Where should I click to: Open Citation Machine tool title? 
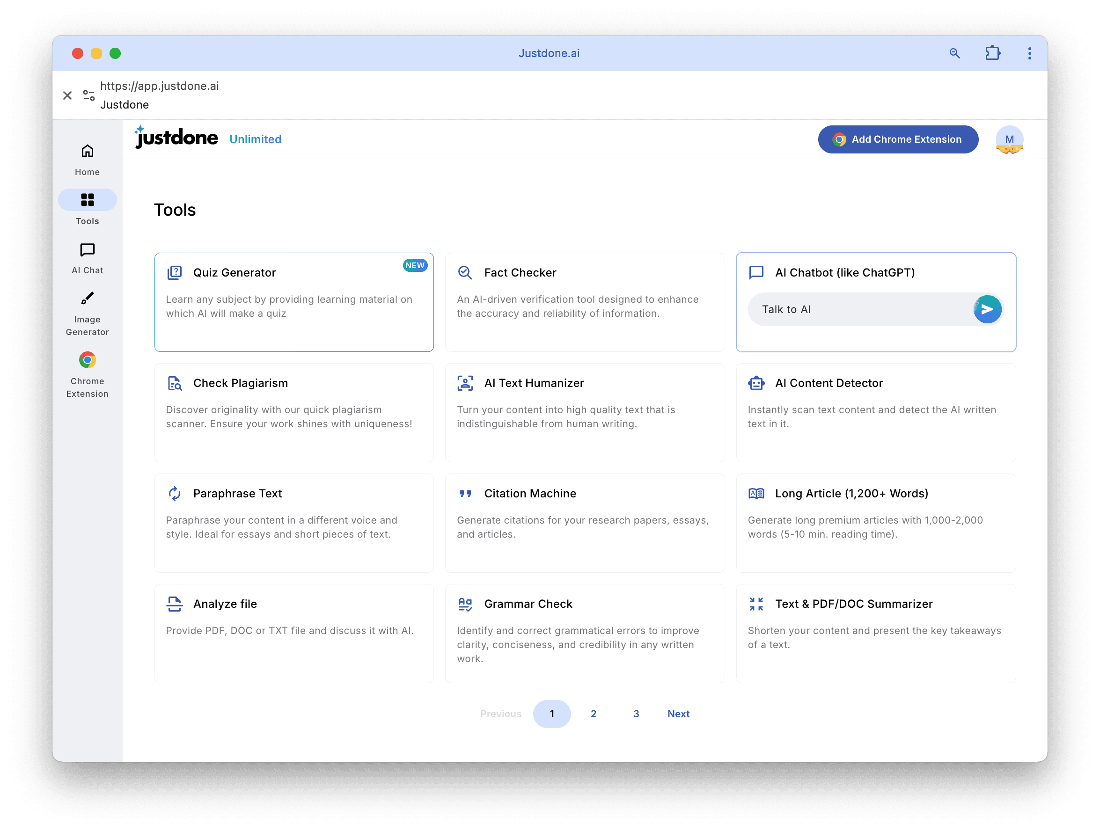click(x=530, y=494)
